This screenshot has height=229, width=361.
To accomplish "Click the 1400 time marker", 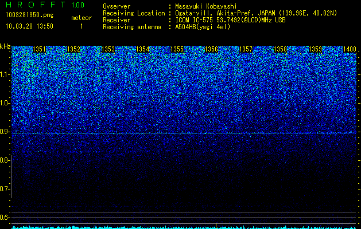I will click(x=350, y=49).
